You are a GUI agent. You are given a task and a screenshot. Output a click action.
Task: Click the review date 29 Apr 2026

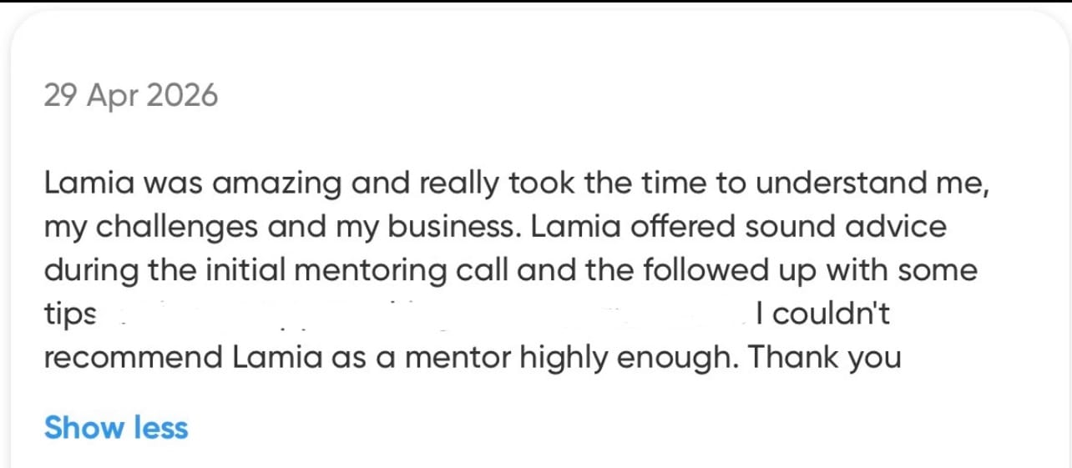coord(130,96)
